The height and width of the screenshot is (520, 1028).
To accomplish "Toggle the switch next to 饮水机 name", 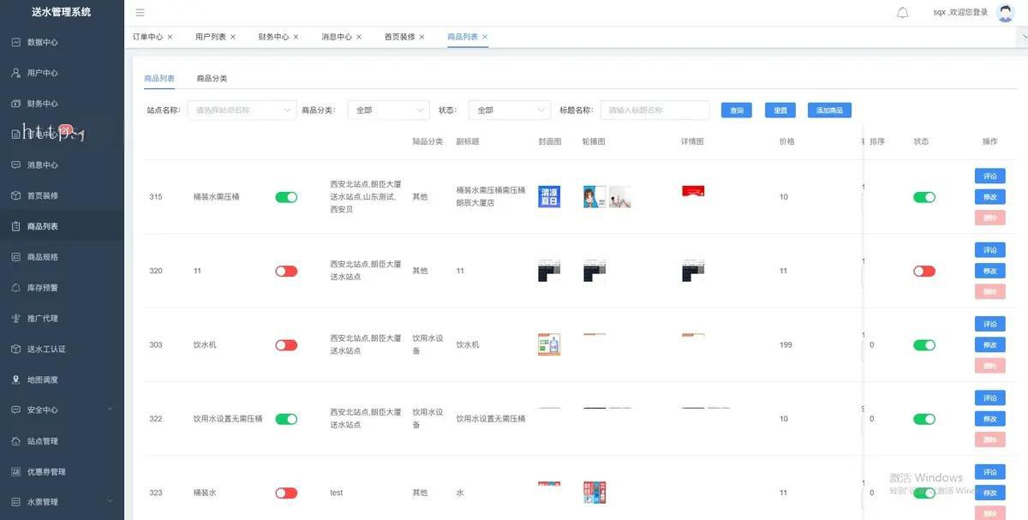I will click(x=286, y=345).
